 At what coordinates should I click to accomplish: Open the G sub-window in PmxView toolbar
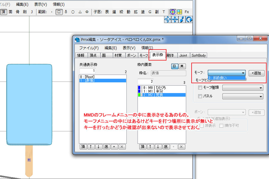coord(150,12)
